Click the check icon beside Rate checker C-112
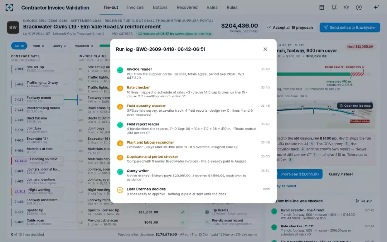 [274, 227]
